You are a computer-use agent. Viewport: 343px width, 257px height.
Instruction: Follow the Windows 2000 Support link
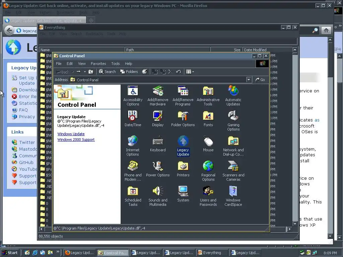pos(76,140)
